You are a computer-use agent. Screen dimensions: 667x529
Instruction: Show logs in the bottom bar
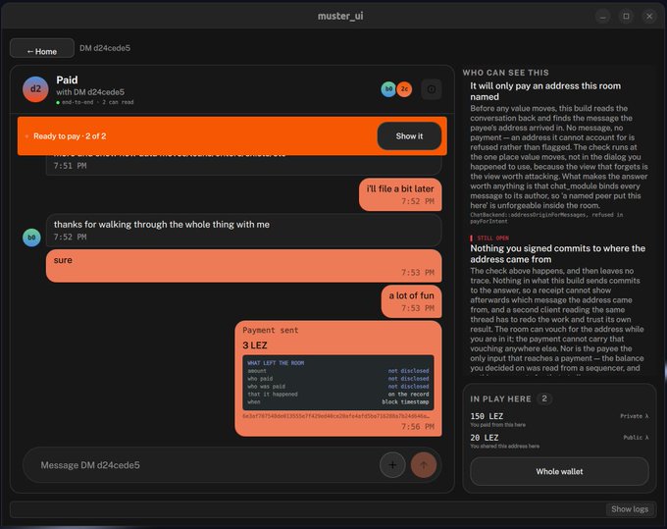630,509
